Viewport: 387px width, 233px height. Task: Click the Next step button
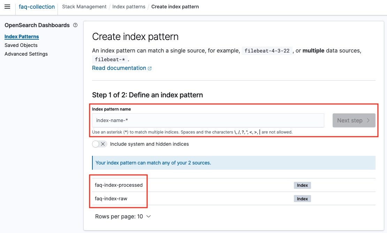[x=354, y=120]
